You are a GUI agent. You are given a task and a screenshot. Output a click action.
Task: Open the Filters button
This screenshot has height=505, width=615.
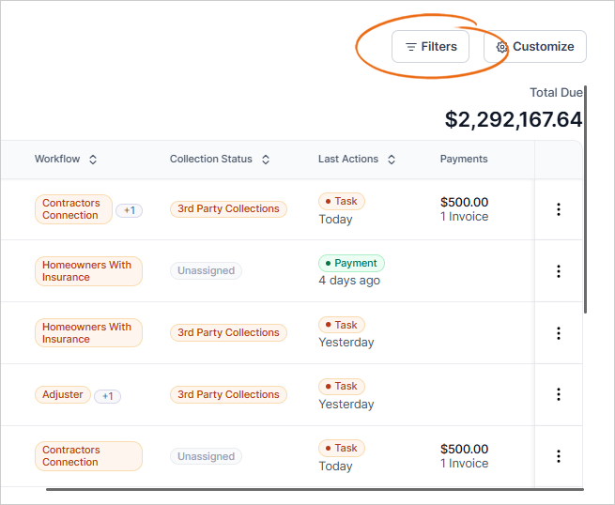pyautogui.click(x=430, y=47)
